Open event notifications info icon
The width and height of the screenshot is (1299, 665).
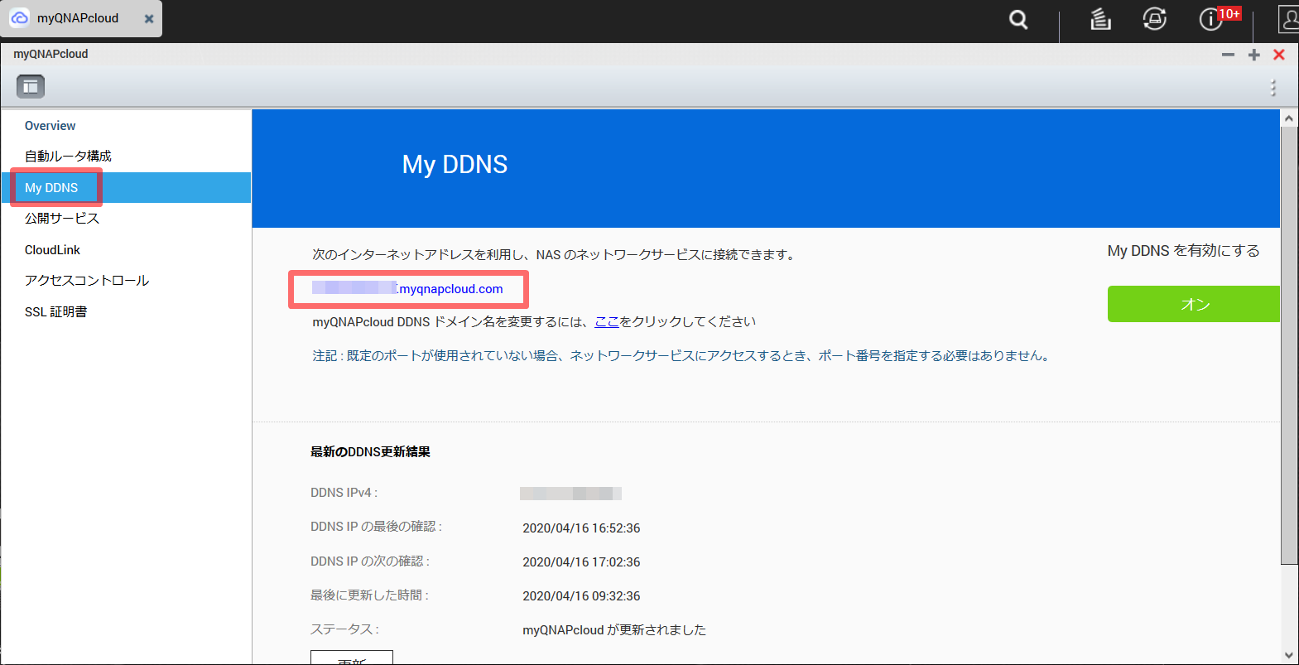(1211, 19)
